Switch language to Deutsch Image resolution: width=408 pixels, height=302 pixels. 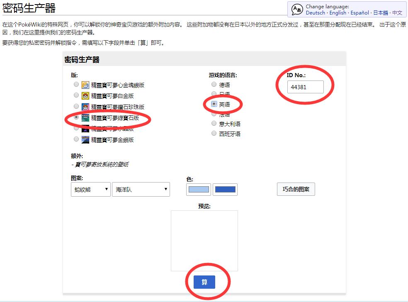coord(315,12)
